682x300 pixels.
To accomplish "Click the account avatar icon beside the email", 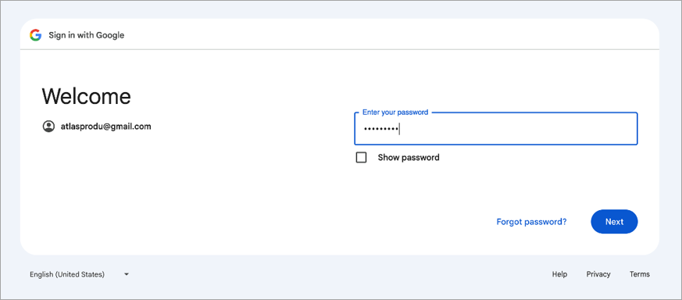I will [48, 127].
